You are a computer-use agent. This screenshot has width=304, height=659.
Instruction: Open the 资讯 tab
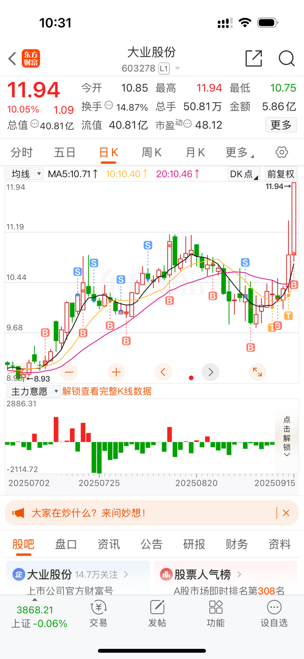click(x=109, y=544)
